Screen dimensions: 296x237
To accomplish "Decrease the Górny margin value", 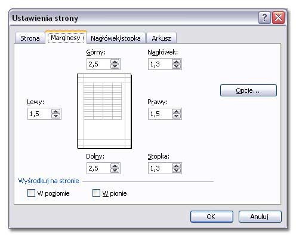I will (x=115, y=66).
